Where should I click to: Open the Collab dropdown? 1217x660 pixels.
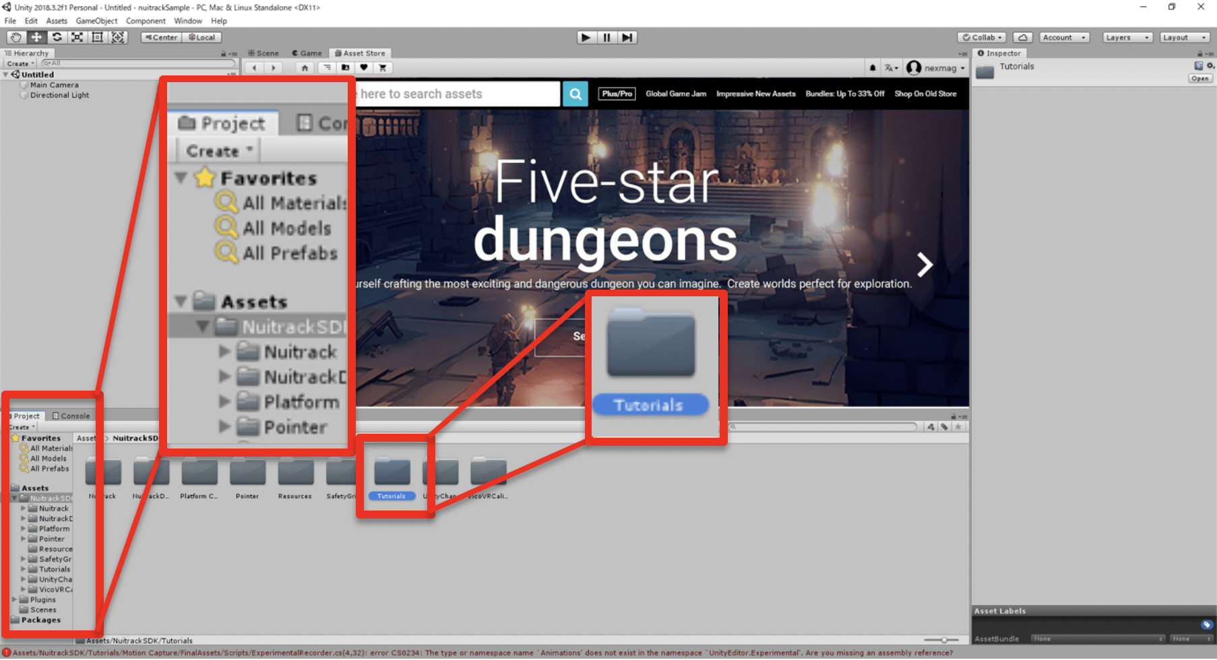click(982, 37)
